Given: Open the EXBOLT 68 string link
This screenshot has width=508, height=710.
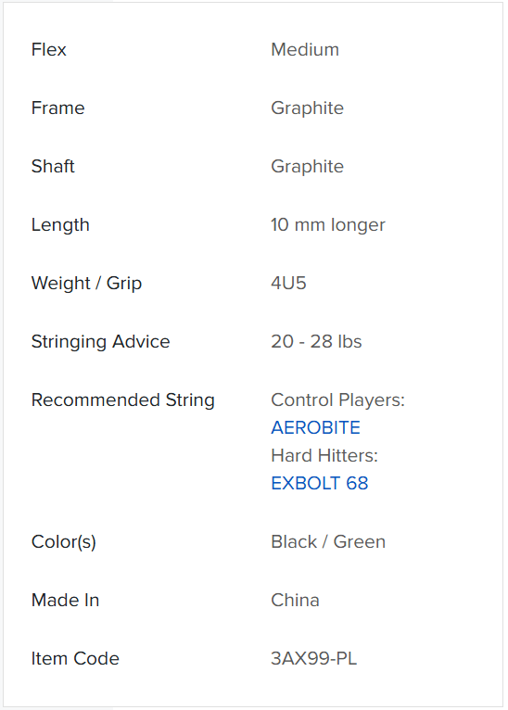Looking at the screenshot, I should coord(320,483).
